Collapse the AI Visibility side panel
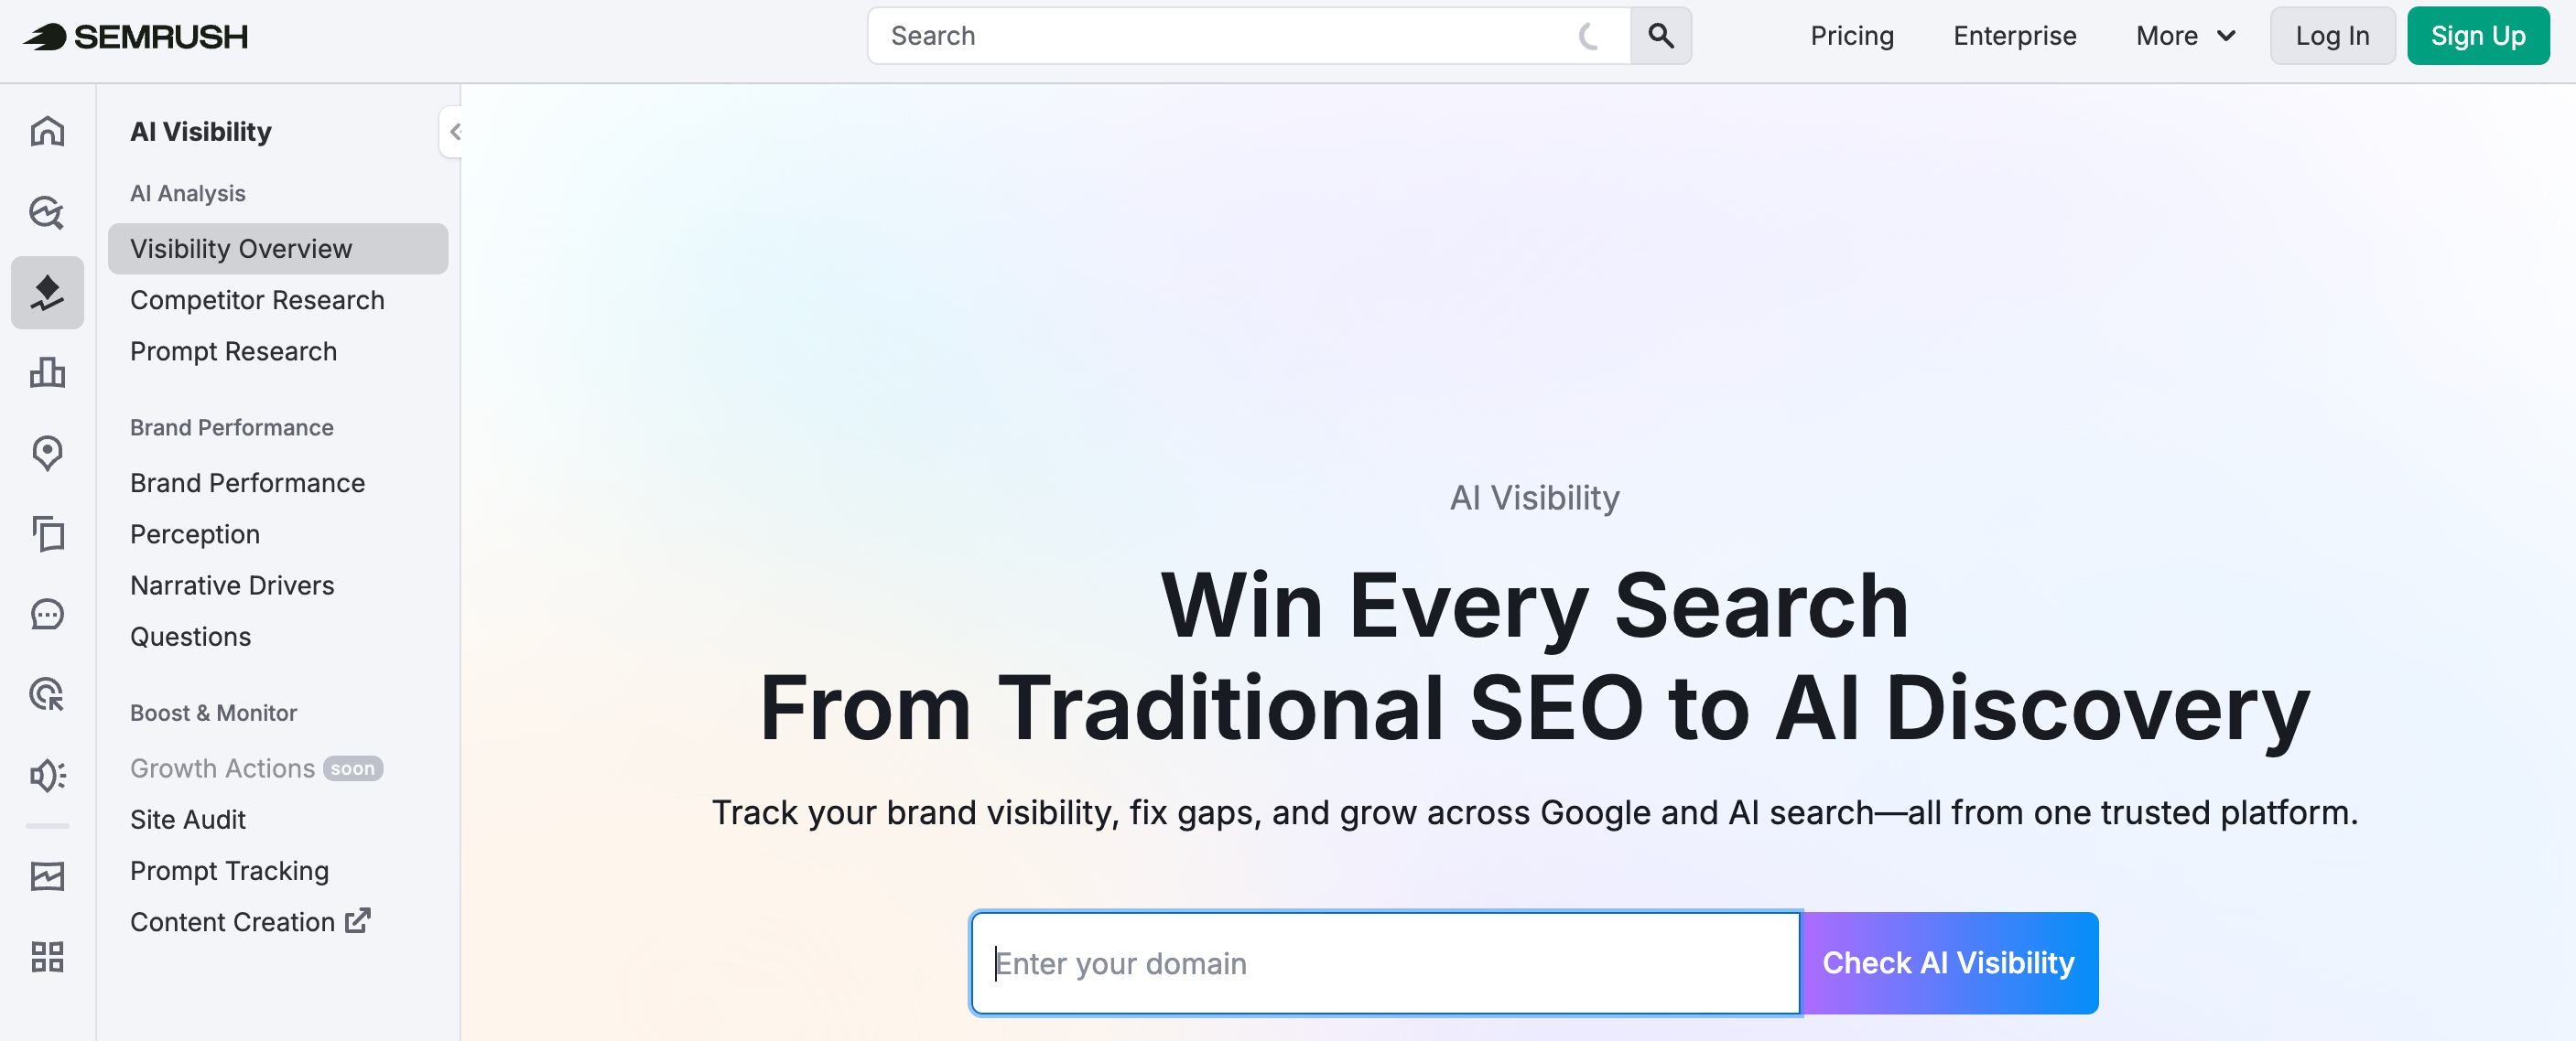Viewport: 2576px width, 1041px height. tap(454, 131)
